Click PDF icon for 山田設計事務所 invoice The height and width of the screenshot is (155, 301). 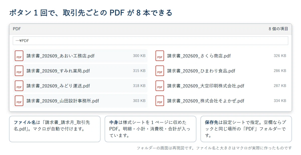coord(19,101)
